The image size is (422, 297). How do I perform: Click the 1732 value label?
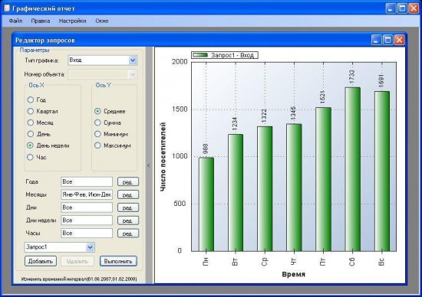point(351,77)
